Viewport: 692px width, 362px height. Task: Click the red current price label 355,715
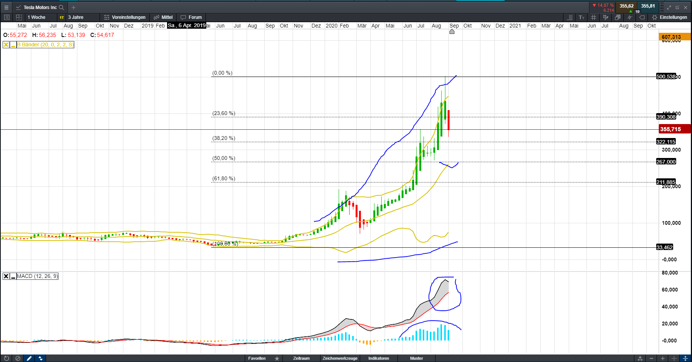675,129
